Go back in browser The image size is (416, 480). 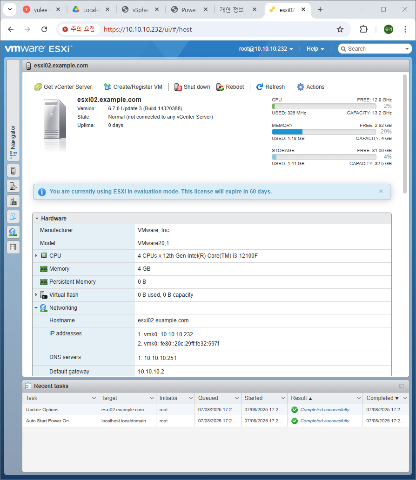[11, 29]
